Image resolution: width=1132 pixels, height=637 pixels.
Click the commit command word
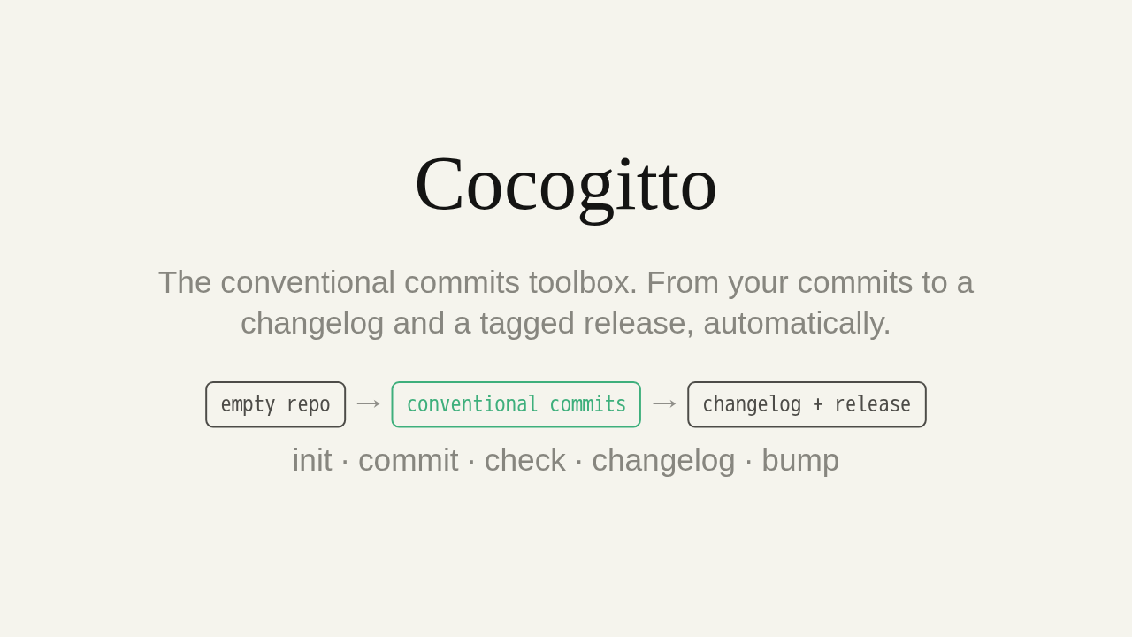(409, 460)
